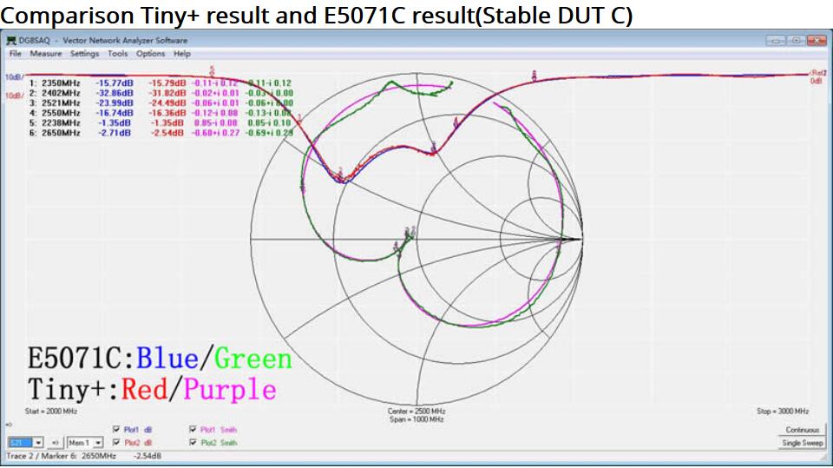Image resolution: width=833 pixels, height=468 pixels.
Task: Click marker 6 flag on the dB trace
Action: (x=535, y=76)
